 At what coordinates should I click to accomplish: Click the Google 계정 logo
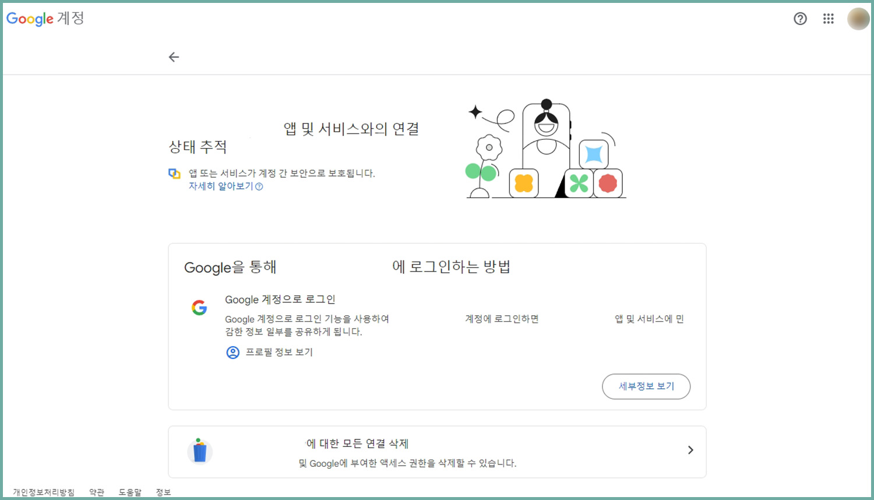(45, 19)
